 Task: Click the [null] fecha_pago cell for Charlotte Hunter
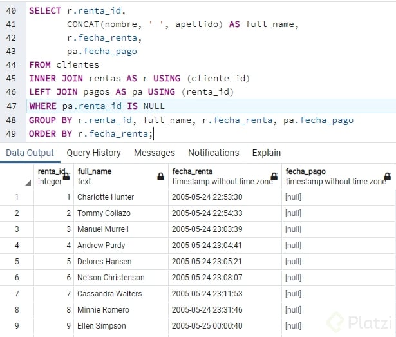pos(338,197)
